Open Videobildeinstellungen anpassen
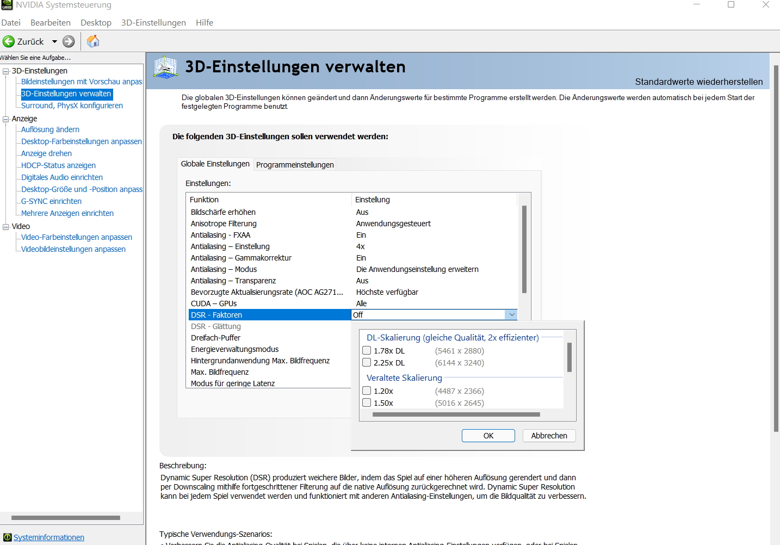The width and height of the screenshot is (780, 545). click(x=73, y=249)
